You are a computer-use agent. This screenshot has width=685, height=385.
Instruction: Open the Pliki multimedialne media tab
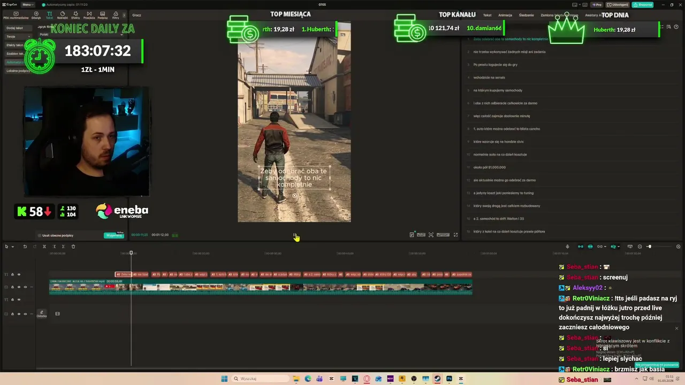click(x=16, y=15)
